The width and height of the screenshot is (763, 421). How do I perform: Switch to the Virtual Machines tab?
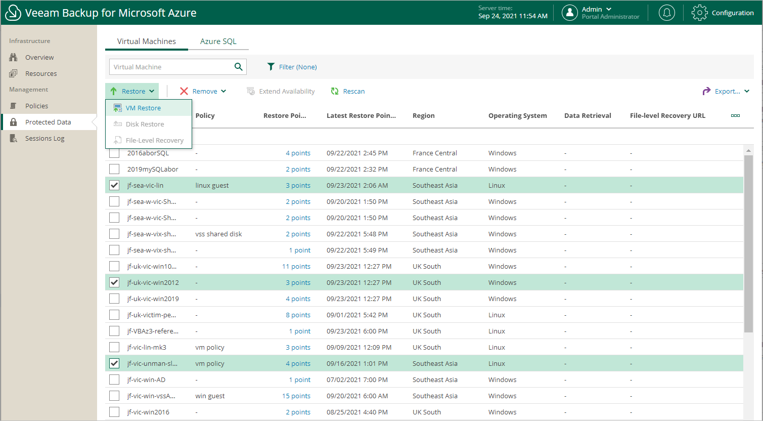pyautogui.click(x=147, y=41)
